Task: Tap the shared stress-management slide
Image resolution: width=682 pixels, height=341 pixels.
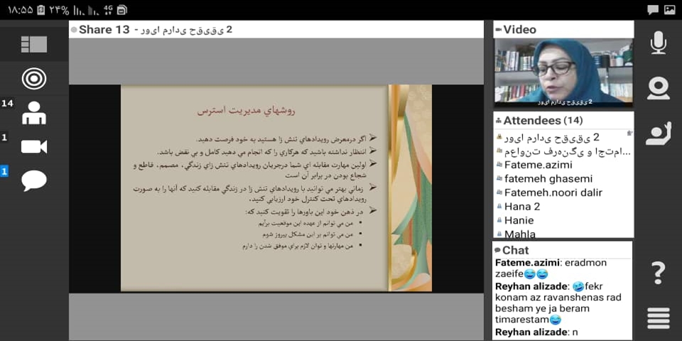Action: (x=276, y=188)
